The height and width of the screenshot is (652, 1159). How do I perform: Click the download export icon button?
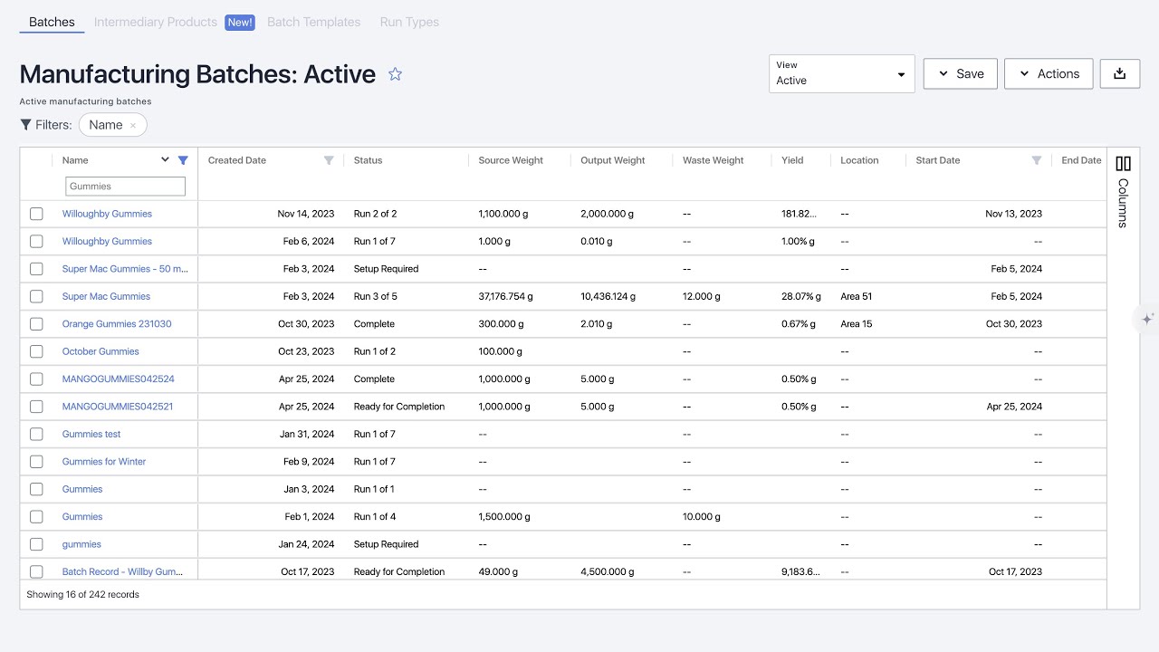click(x=1119, y=73)
